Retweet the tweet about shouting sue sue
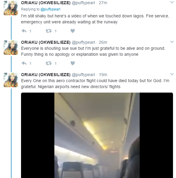176x178 pixels. [49, 63]
